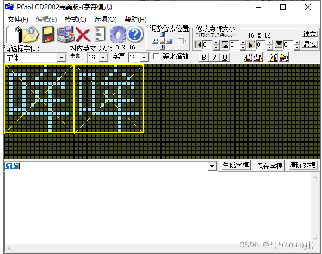Click the vertical flip glyph icon
Screen dimensions: 322x254
tap(284, 57)
